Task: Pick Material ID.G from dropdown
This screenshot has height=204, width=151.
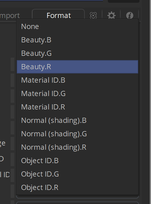Action: pyautogui.click(x=77, y=94)
